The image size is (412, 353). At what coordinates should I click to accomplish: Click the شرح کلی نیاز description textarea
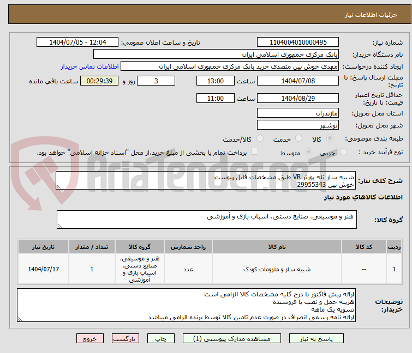[206, 181]
